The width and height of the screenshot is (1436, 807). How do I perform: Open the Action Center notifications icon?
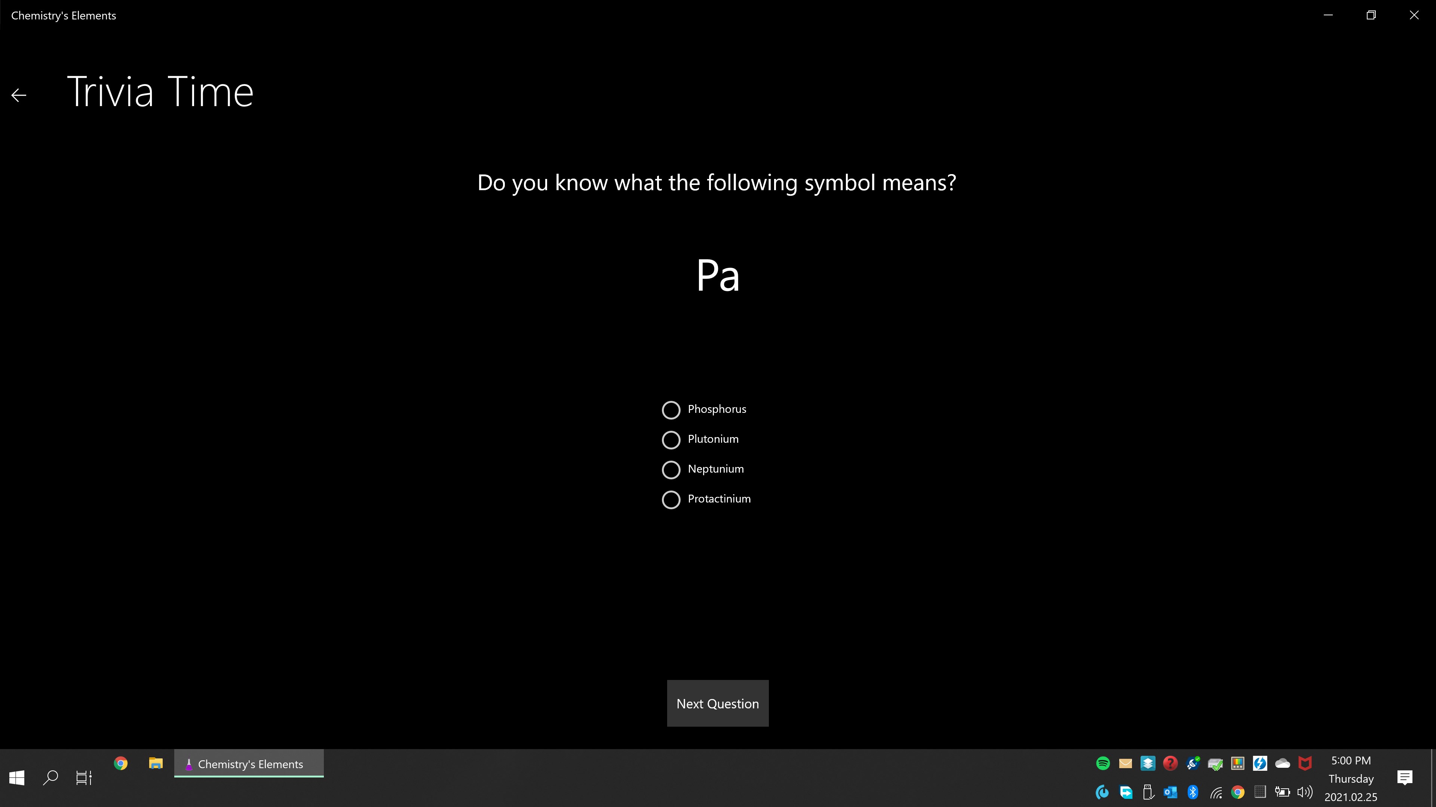tap(1404, 777)
